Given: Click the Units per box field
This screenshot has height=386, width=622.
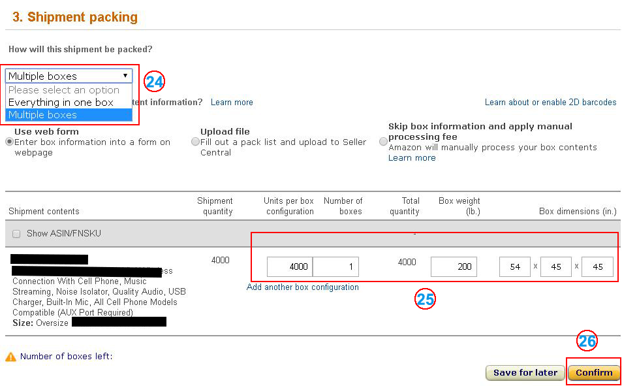Looking at the screenshot, I should (x=289, y=266).
